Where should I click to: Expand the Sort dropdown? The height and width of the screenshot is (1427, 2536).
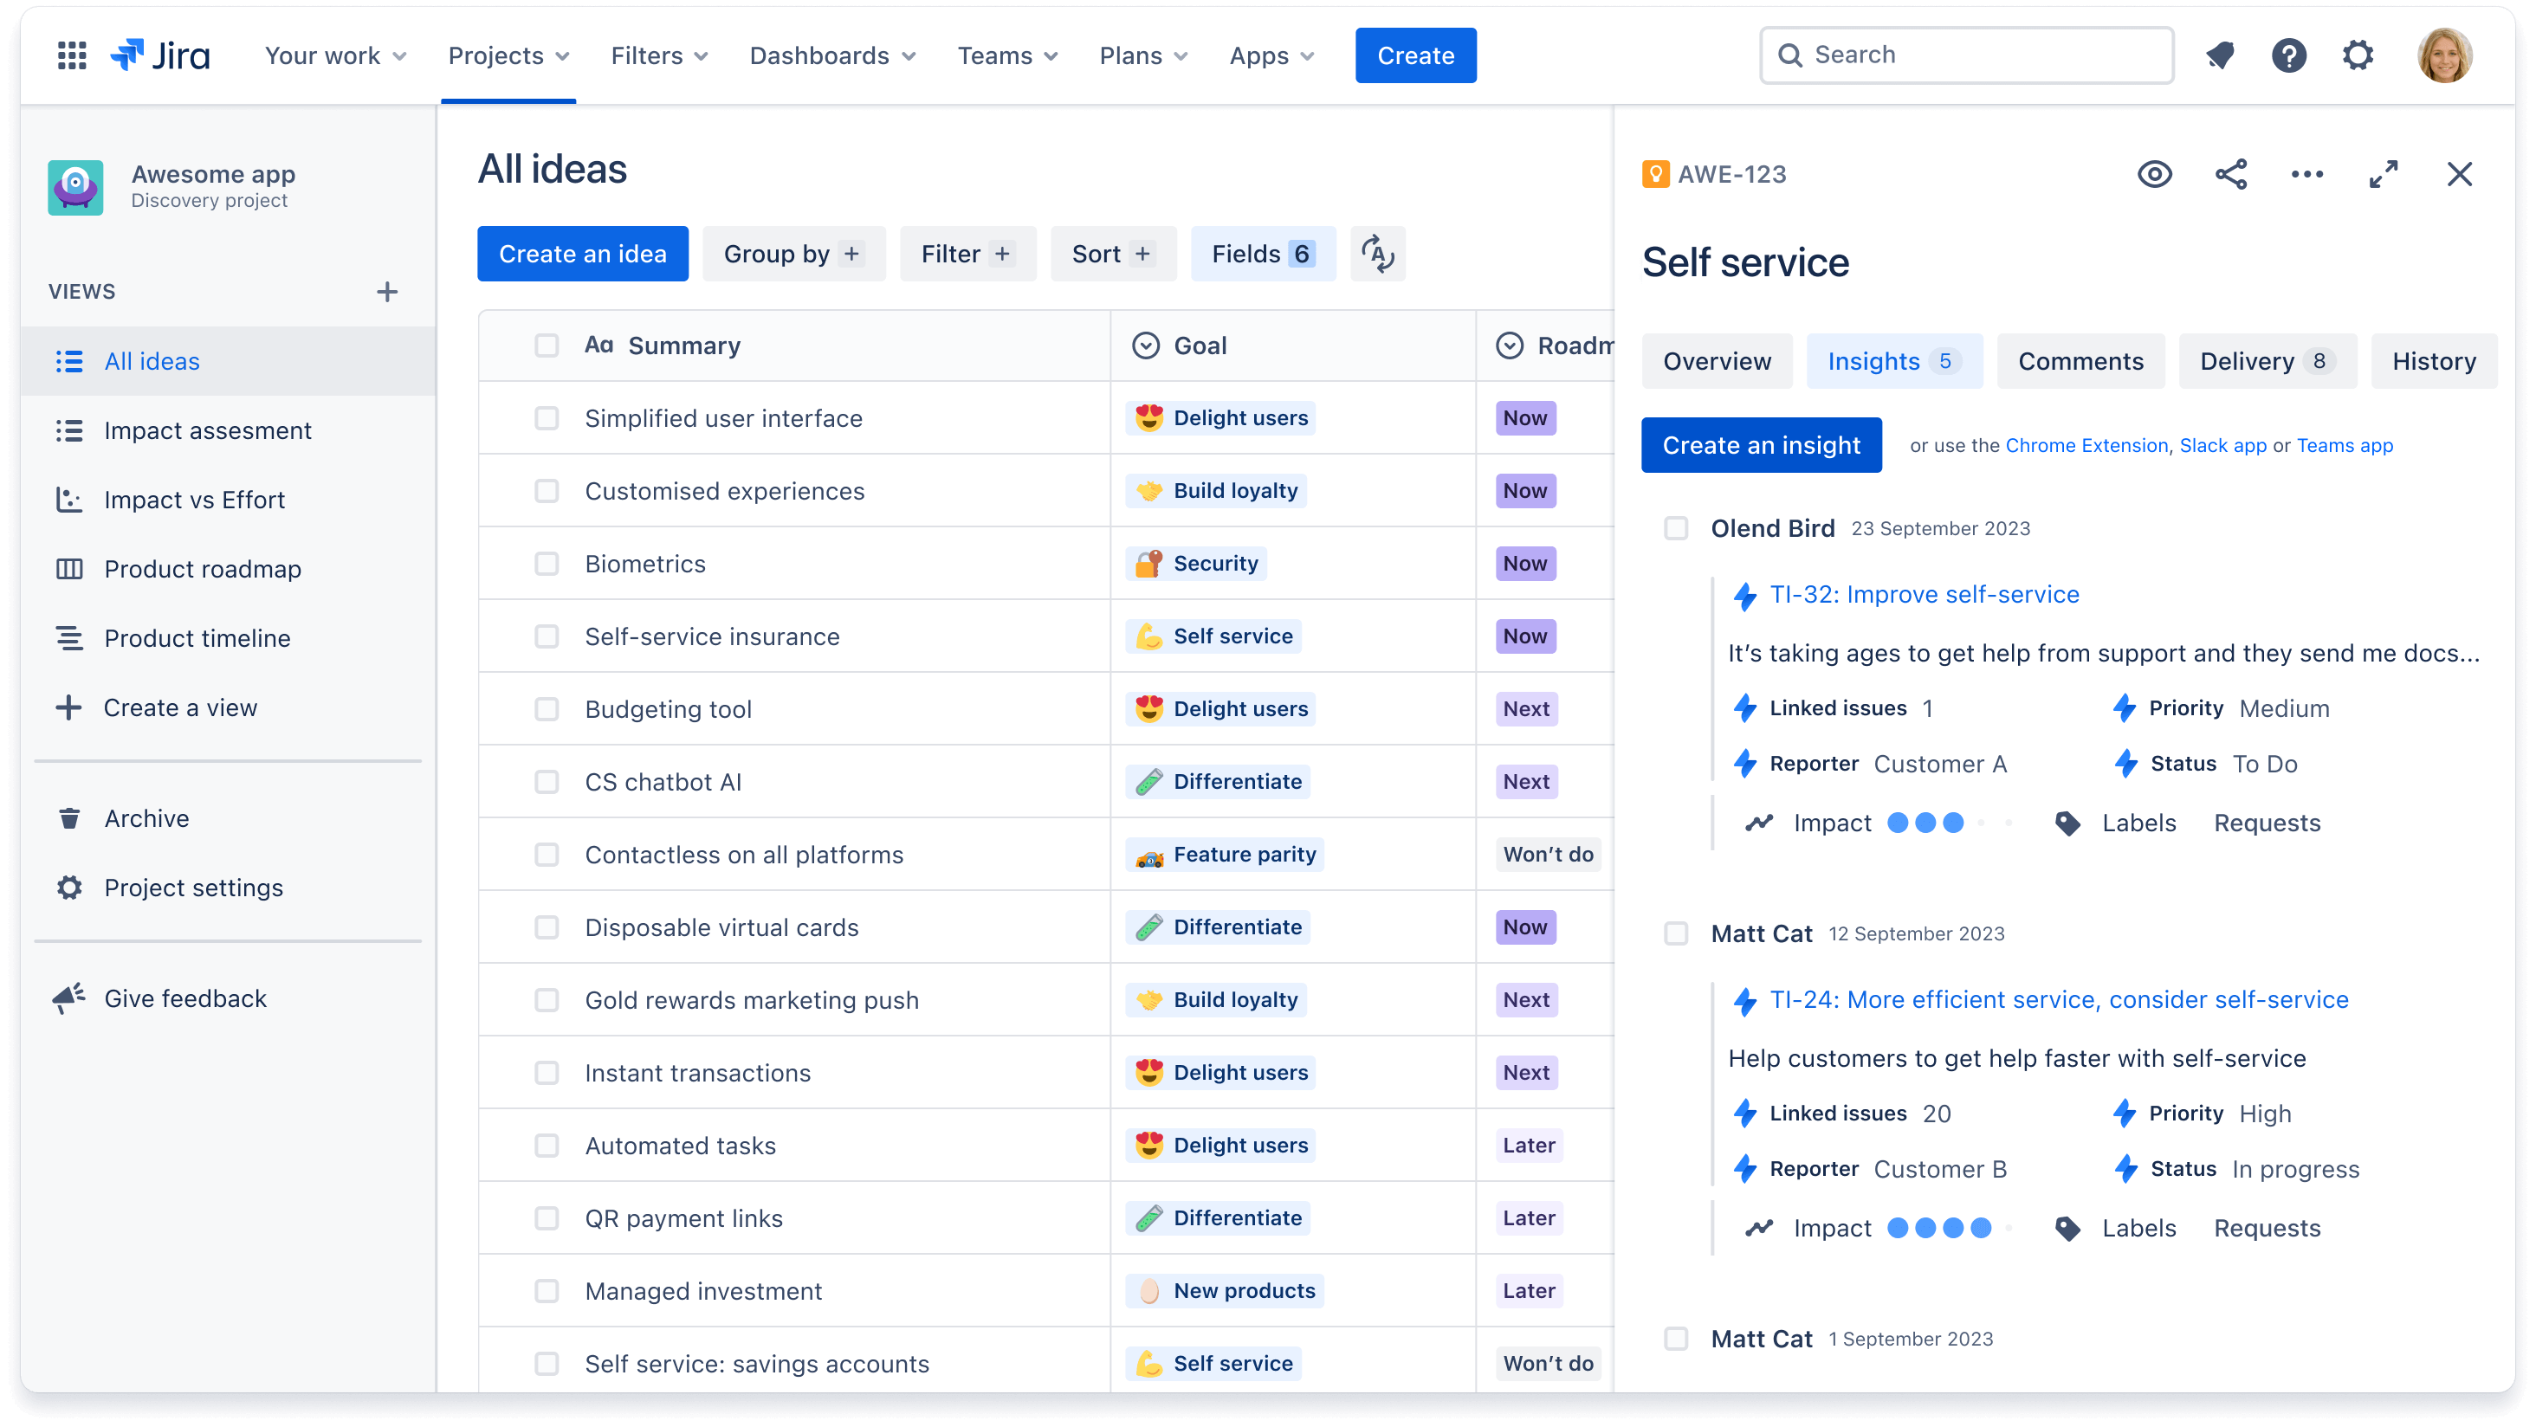(x=1111, y=255)
